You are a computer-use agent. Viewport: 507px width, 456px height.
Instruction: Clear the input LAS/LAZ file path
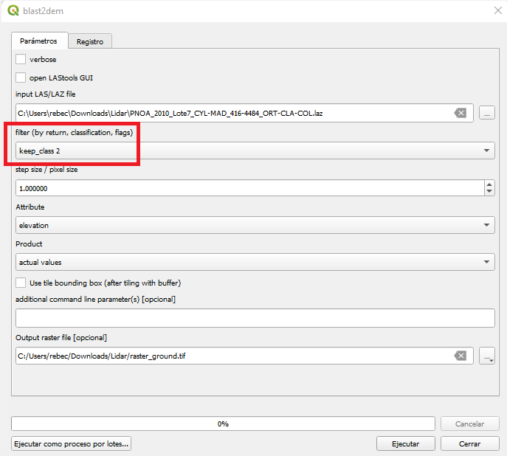tap(460, 113)
